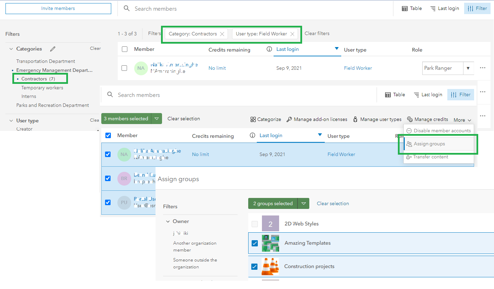Screen dimensions: 494x289
Task: Check the 2D Web Styles group
Action: point(254,224)
